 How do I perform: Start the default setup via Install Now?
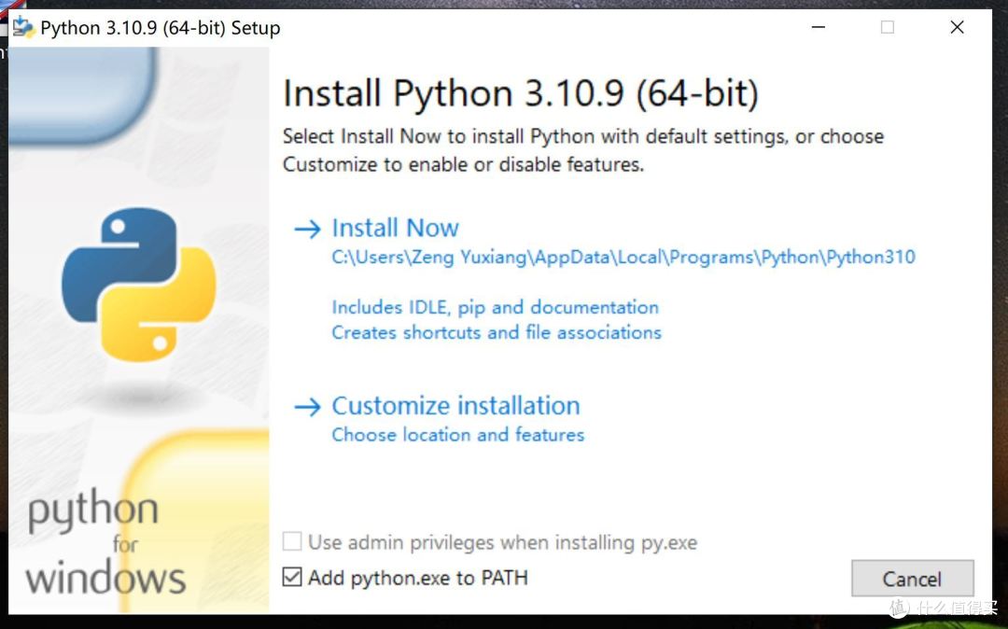[395, 229]
